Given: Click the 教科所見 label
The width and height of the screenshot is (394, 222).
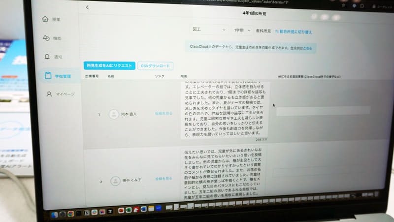Looking at the screenshot, I should point(263,31).
